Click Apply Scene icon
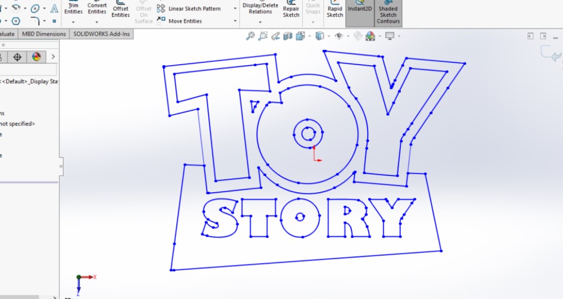 [x=370, y=36]
